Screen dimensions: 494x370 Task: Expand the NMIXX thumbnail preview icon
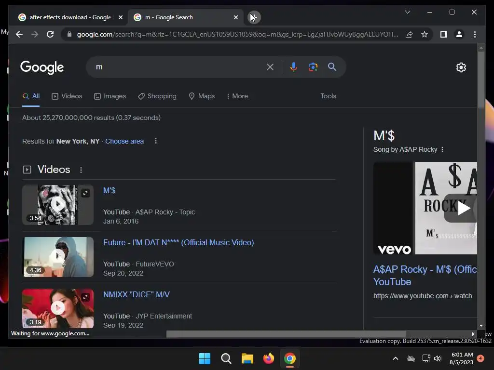pyautogui.click(x=85, y=297)
